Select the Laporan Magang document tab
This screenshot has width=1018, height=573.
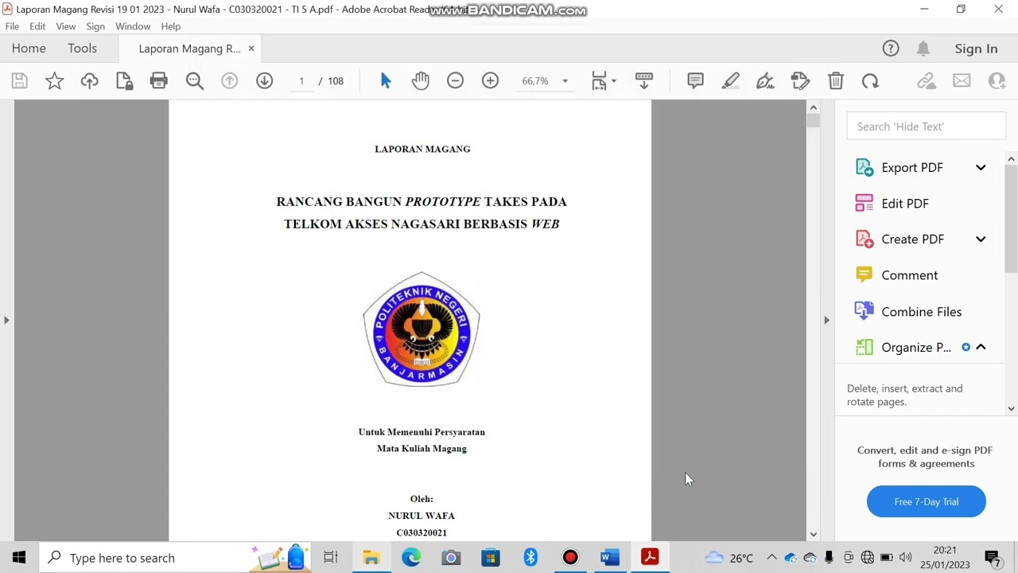[x=189, y=49]
